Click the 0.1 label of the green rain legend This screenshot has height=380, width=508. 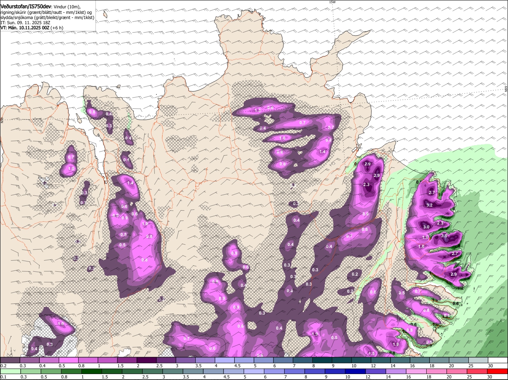click(3, 377)
